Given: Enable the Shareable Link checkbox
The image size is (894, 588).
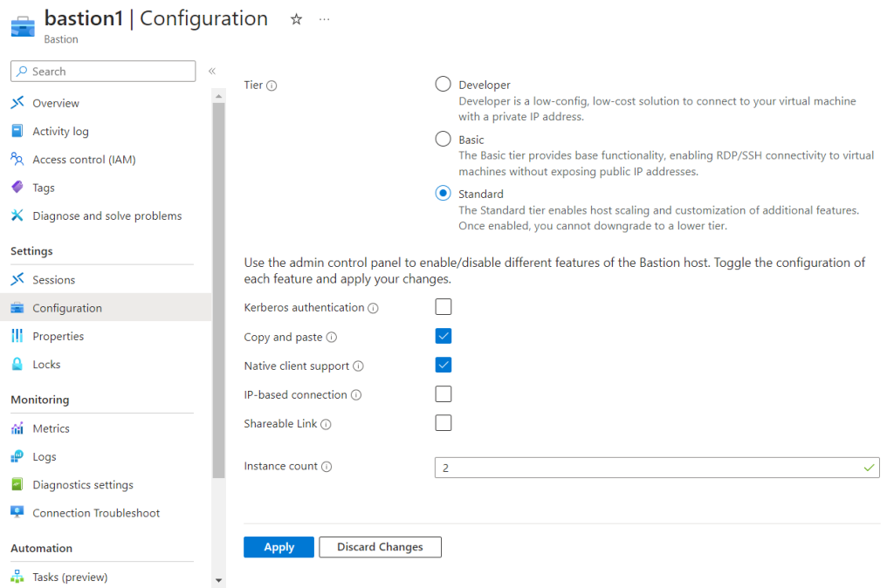Looking at the screenshot, I should pyautogui.click(x=444, y=423).
